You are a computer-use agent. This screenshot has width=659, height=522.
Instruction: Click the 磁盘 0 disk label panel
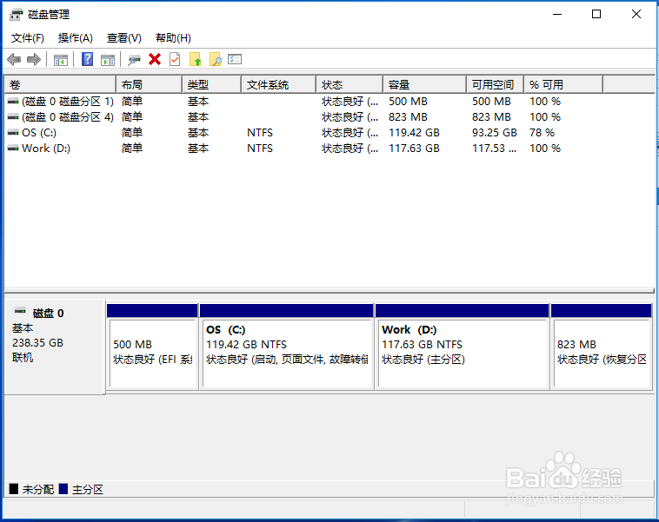click(55, 347)
